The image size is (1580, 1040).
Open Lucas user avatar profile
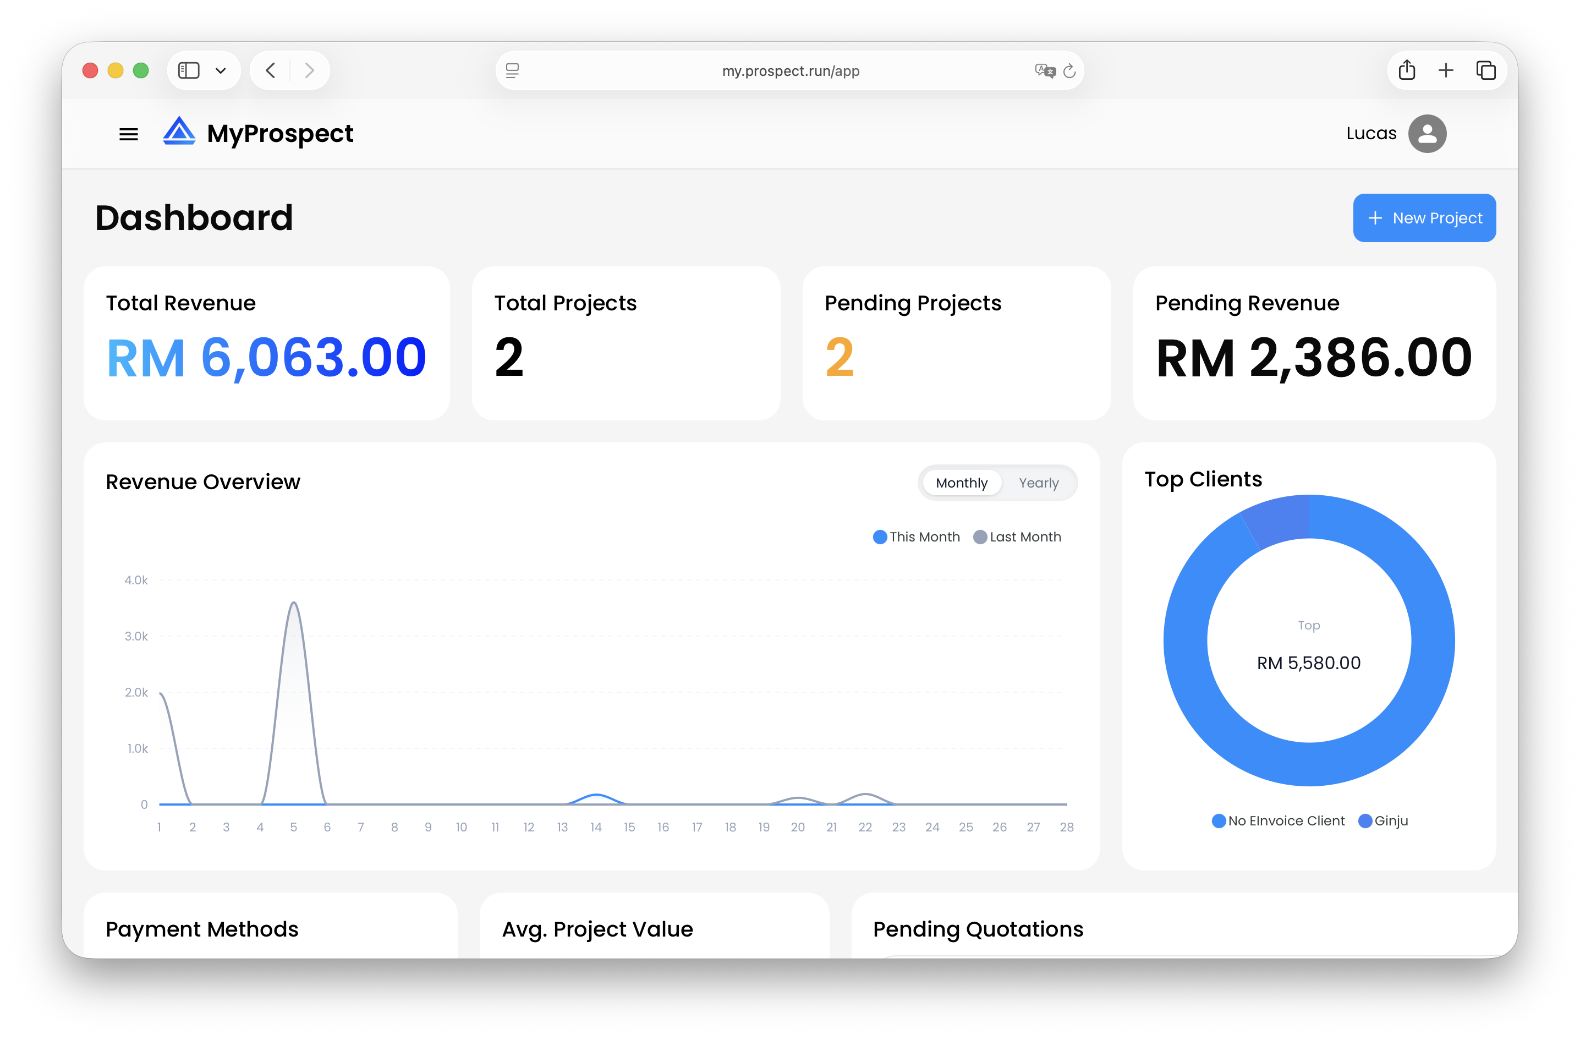pyautogui.click(x=1427, y=134)
